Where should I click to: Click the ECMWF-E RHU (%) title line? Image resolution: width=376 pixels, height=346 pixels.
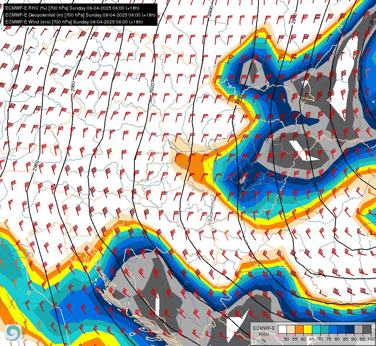pos(72,8)
